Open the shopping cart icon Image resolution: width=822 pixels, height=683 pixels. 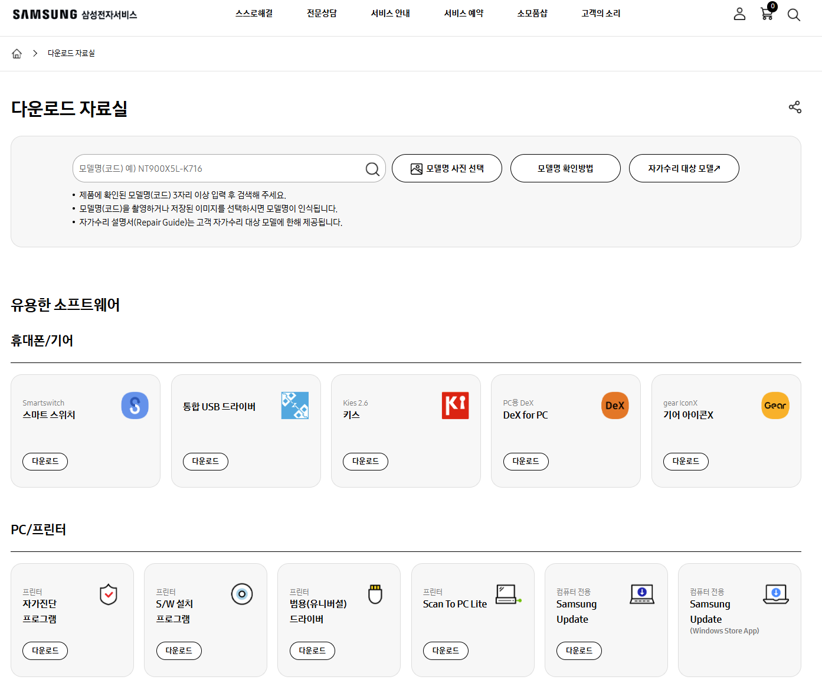(767, 14)
